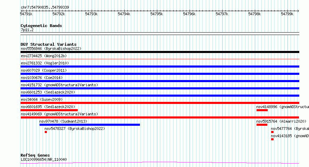The height and width of the screenshot is (167, 309).
Task: Select the blue esv2761332 variant bar
Action: tap(160, 67)
